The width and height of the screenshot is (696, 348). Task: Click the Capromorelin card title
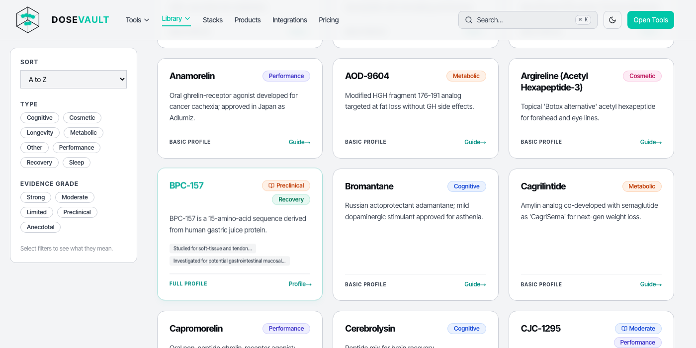tap(196, 329)
